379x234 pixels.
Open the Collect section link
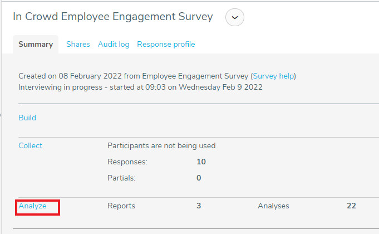pos(31,145)
